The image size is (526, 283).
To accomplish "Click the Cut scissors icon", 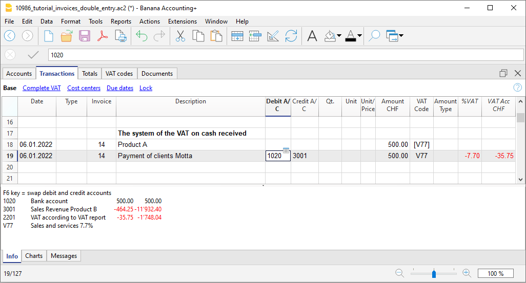I will pyautogui.click(x=180, y=36).
